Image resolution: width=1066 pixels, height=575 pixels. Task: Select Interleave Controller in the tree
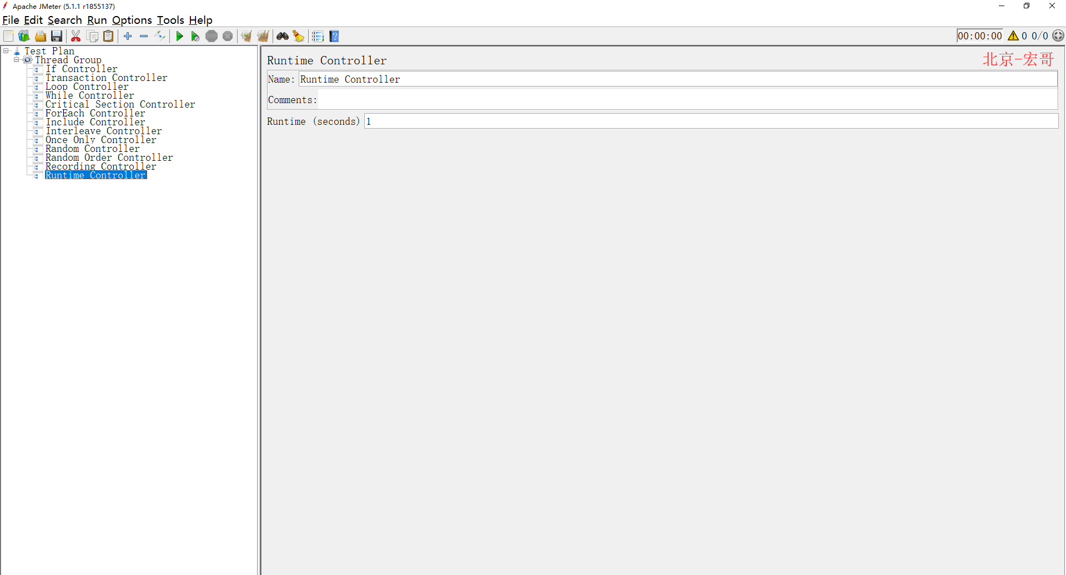click(104, 131)
